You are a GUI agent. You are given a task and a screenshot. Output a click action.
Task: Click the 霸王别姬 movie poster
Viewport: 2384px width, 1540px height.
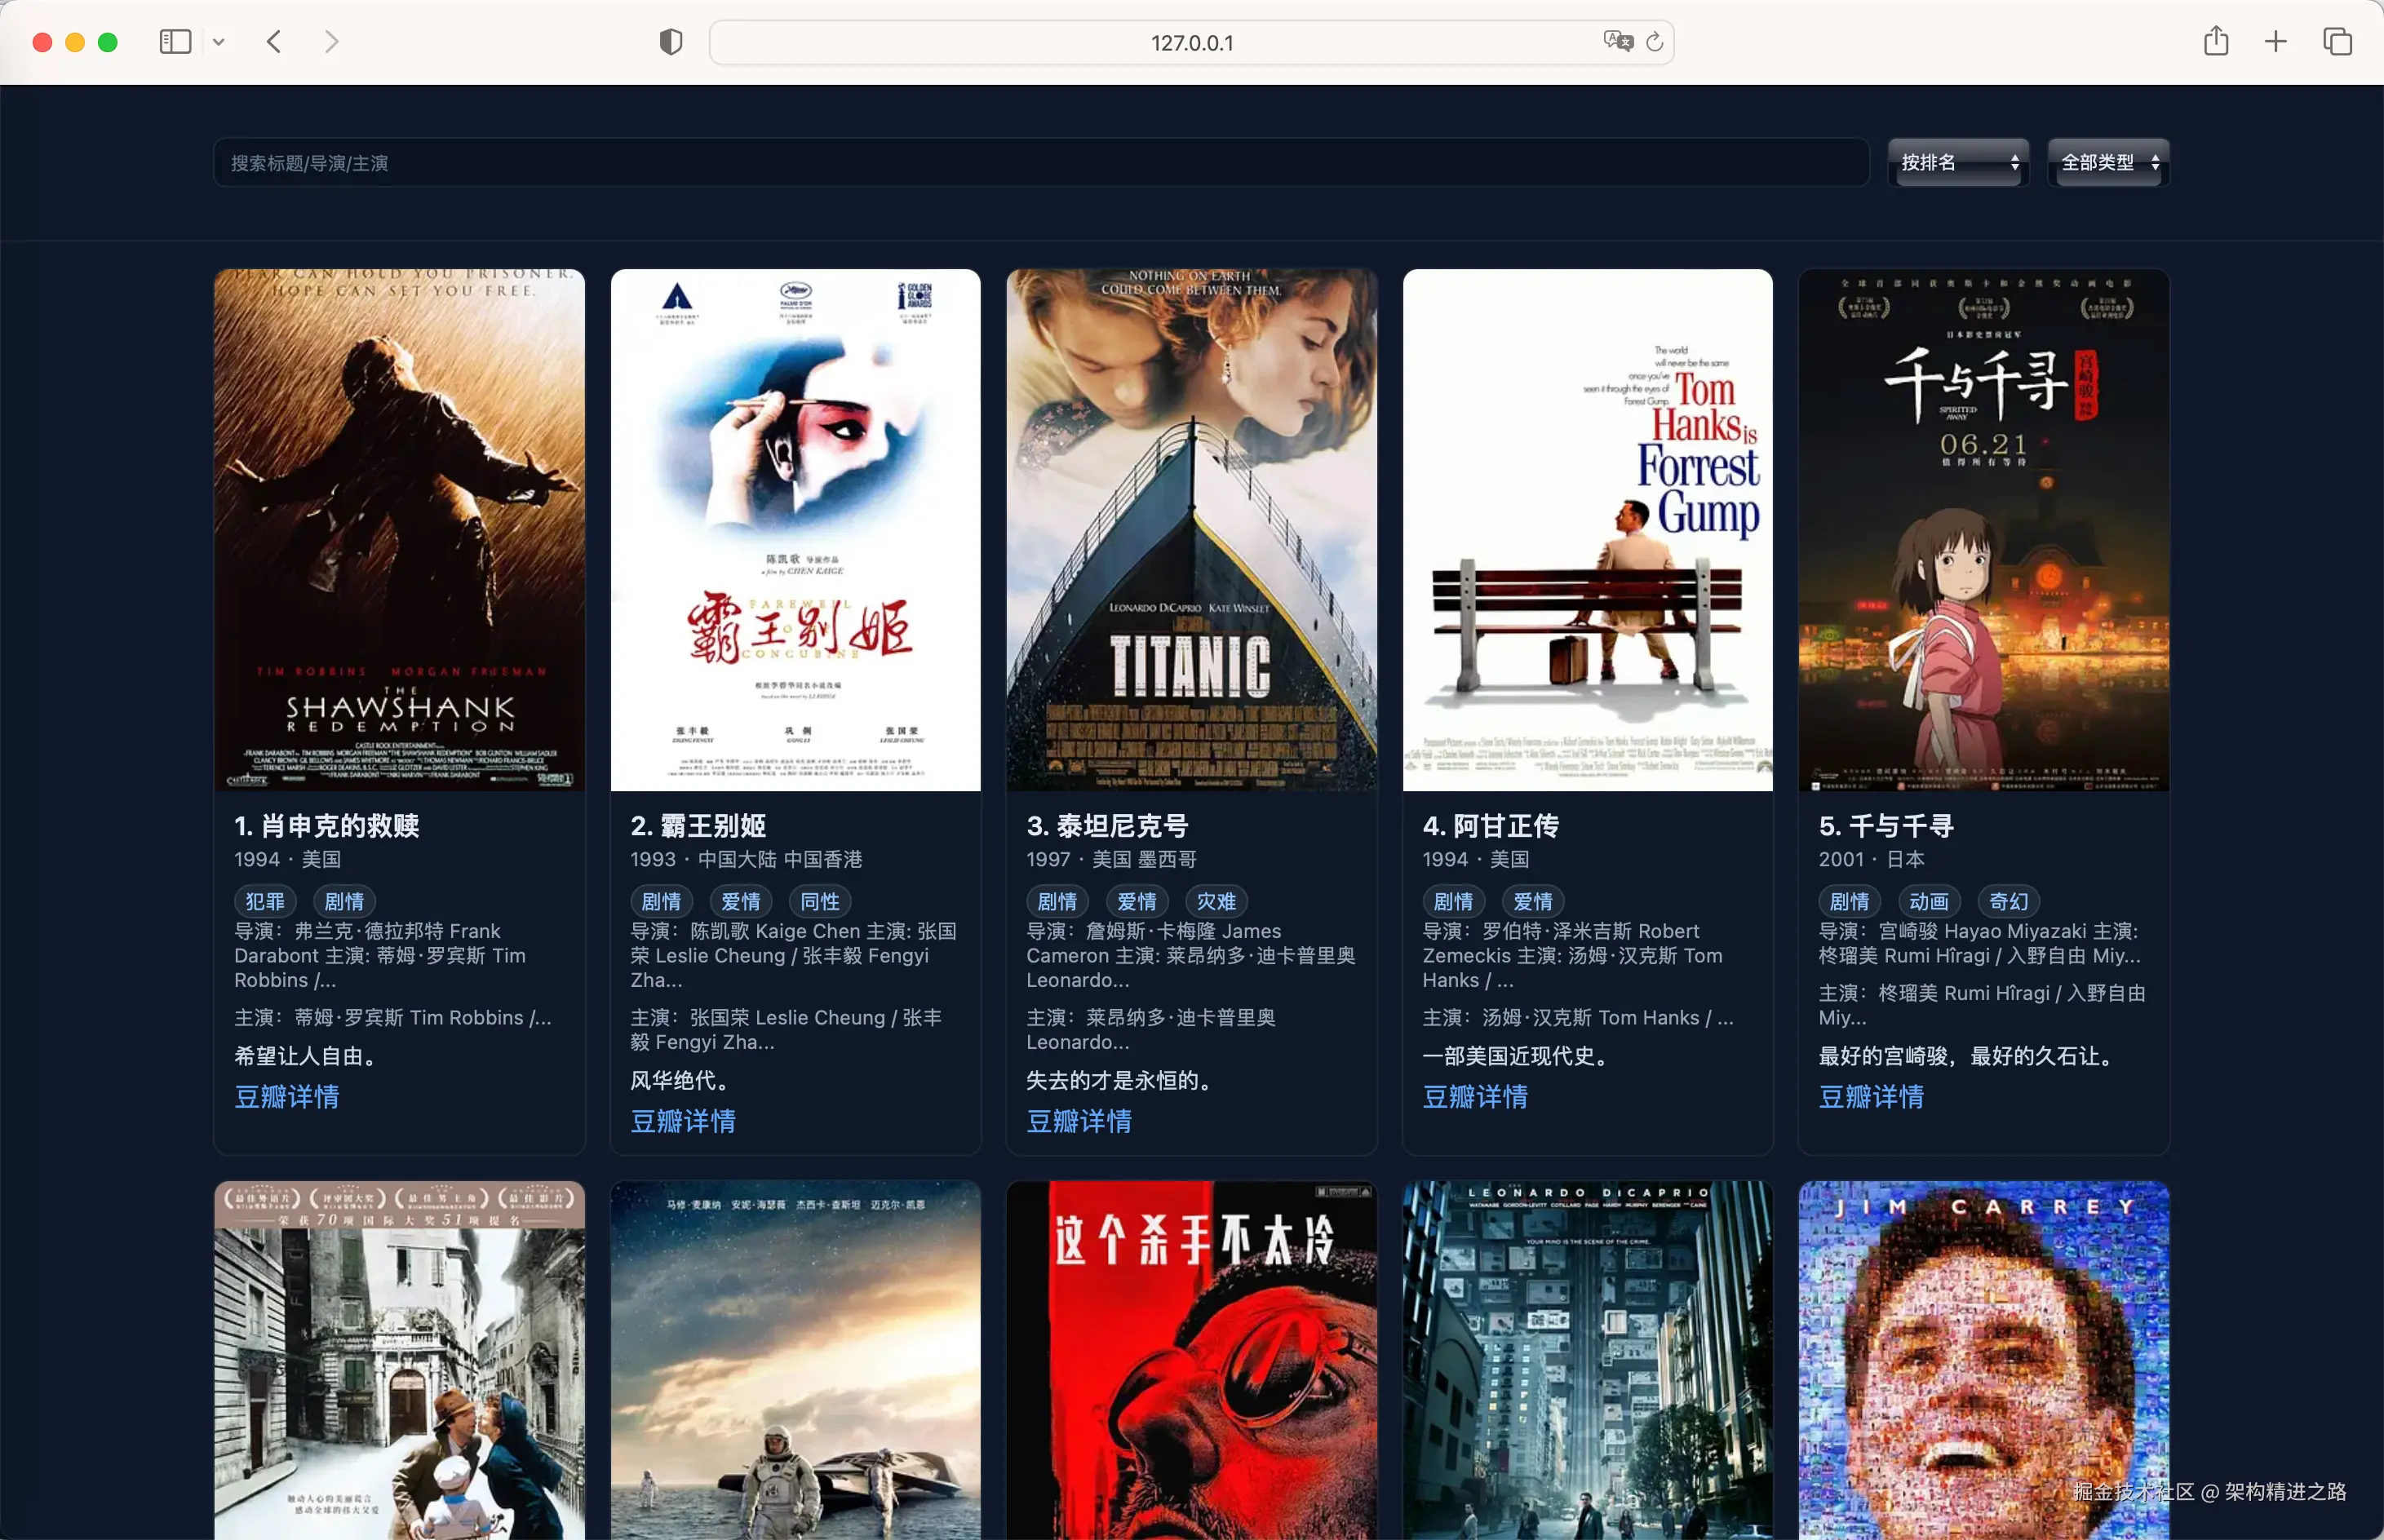point(795,530)
